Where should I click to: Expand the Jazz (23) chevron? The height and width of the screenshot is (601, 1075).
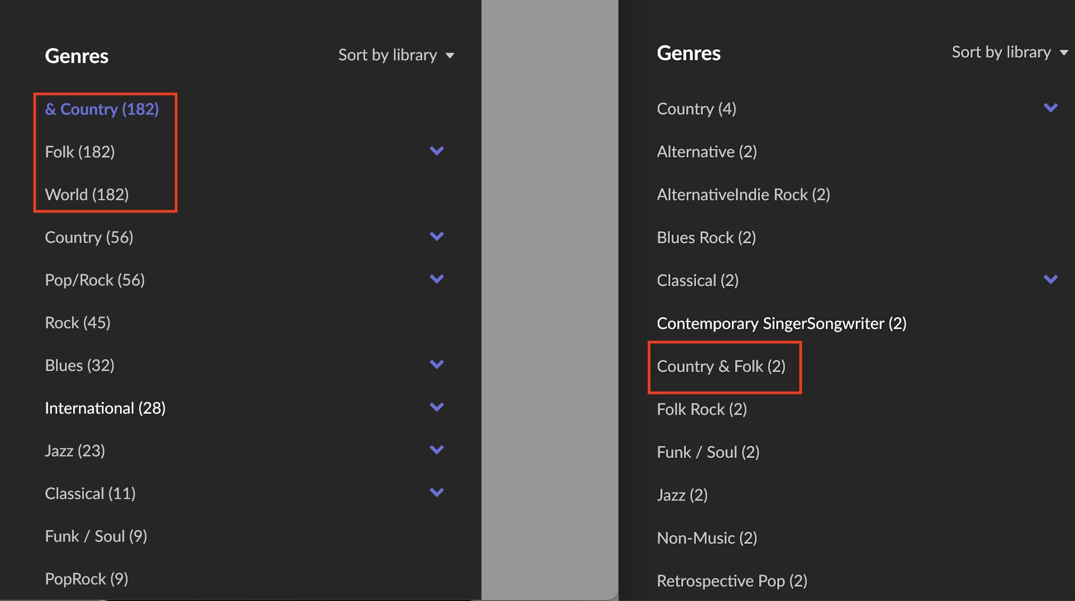coord(437,450)
